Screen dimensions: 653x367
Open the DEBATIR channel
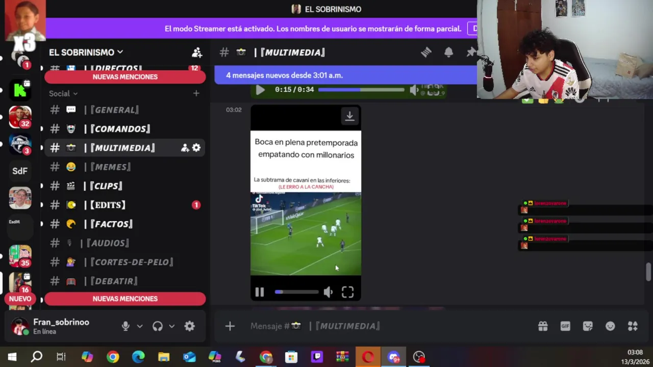(125, 281)
